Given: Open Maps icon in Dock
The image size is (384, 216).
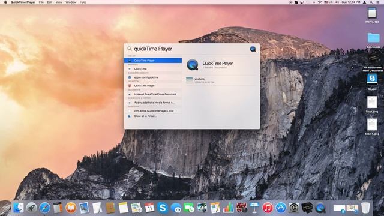Looking at the screenshot, I should click(136, 208).
